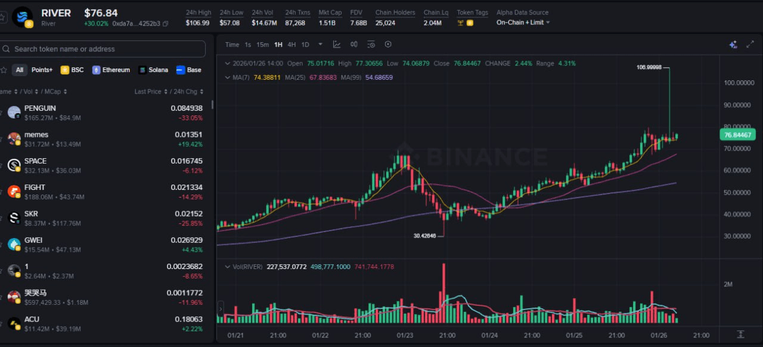The image size is (763, 347).
Task: Click inside the token search field
Action: click(101, 48)
